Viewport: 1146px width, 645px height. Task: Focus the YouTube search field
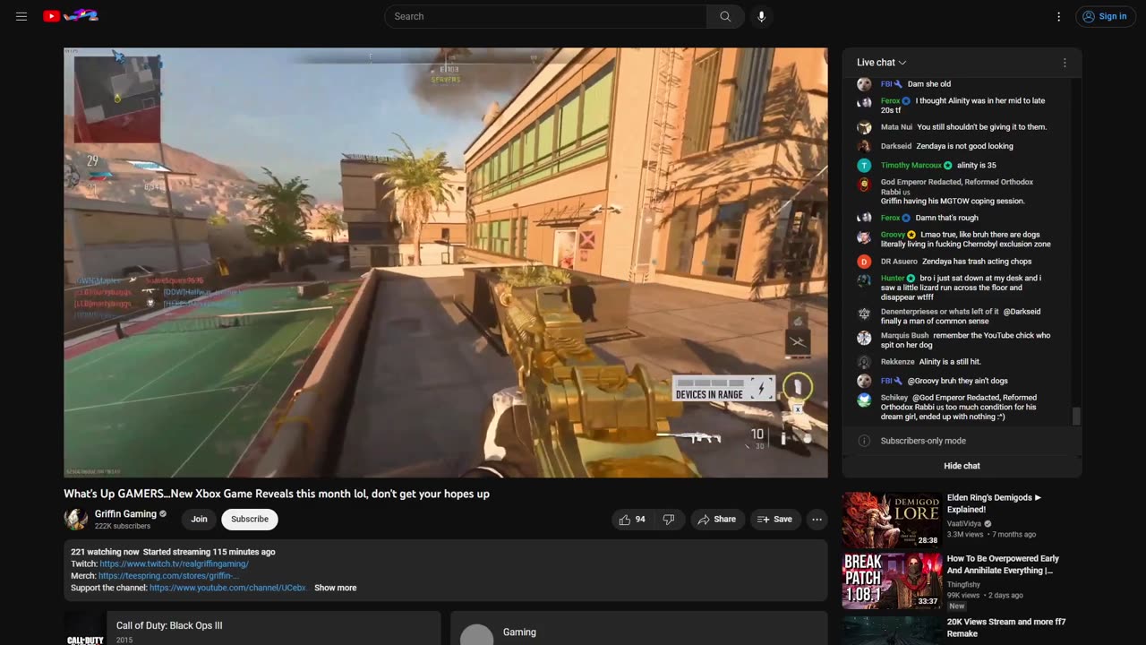(x=546, y=16)
